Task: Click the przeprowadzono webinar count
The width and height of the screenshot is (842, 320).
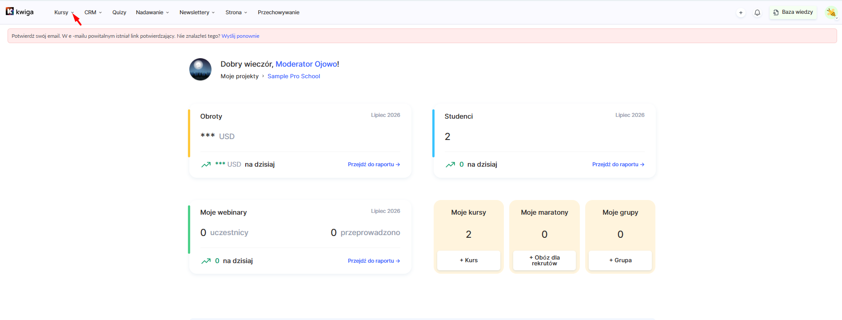Action: coord(365,232)
